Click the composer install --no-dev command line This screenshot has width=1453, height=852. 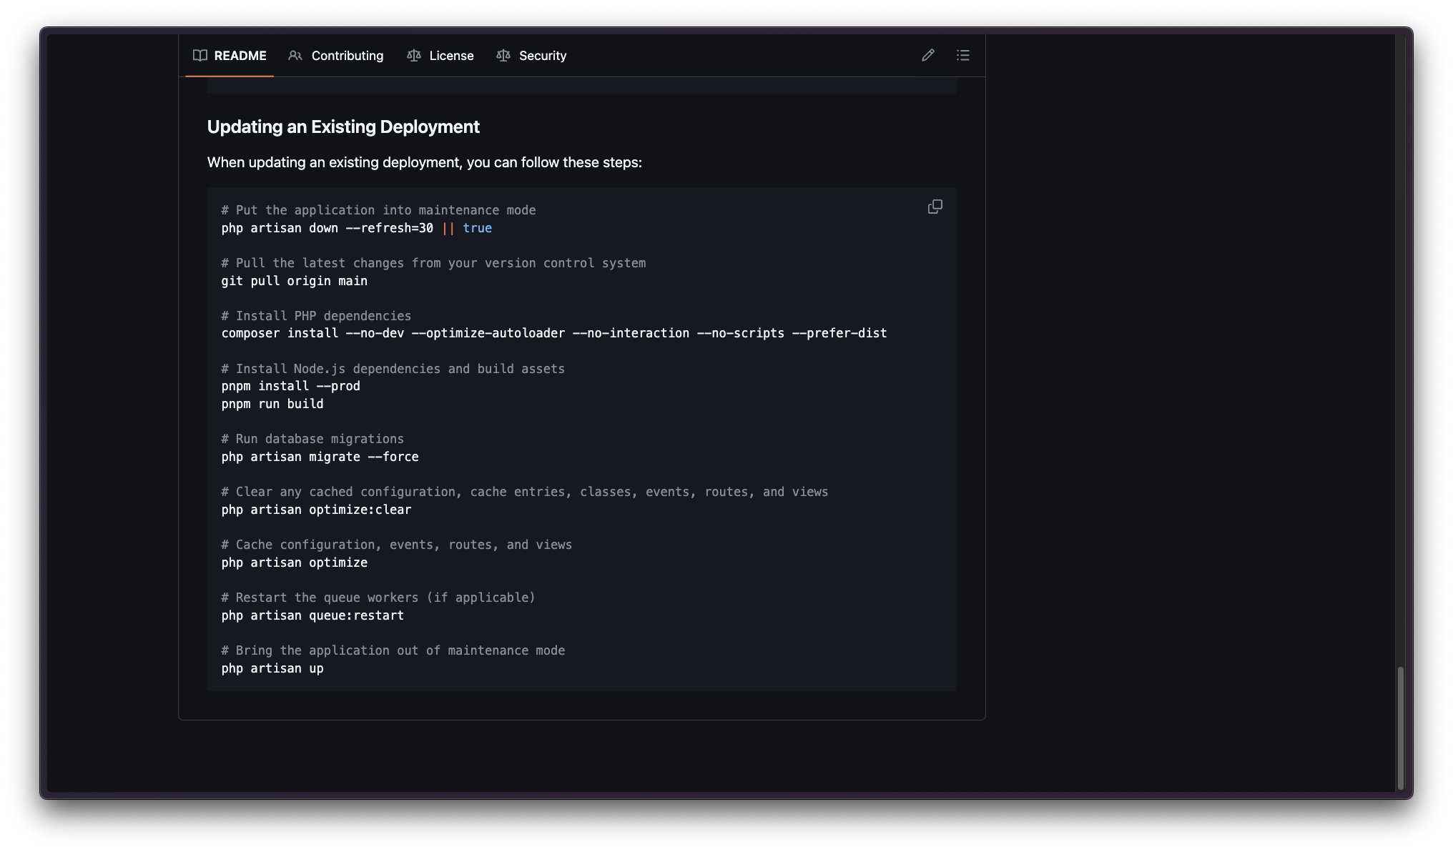(554, 333)
